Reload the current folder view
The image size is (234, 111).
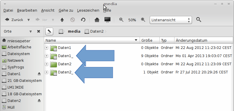pos(83,20)
